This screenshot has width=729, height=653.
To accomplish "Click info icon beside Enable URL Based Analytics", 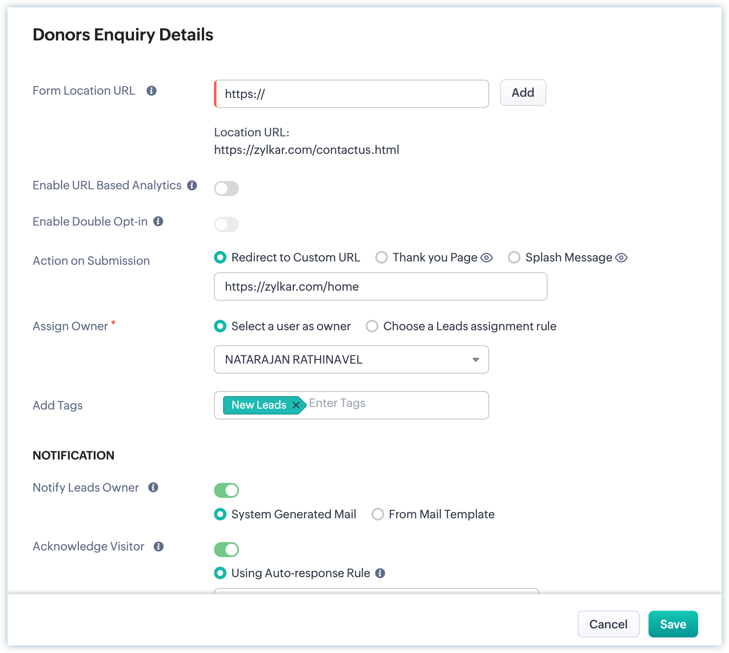I will (x=192, y=186).
